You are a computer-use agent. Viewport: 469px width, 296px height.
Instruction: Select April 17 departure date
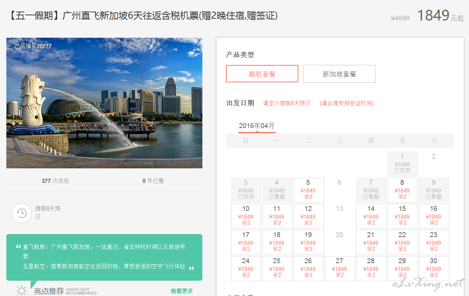(246, 242)
